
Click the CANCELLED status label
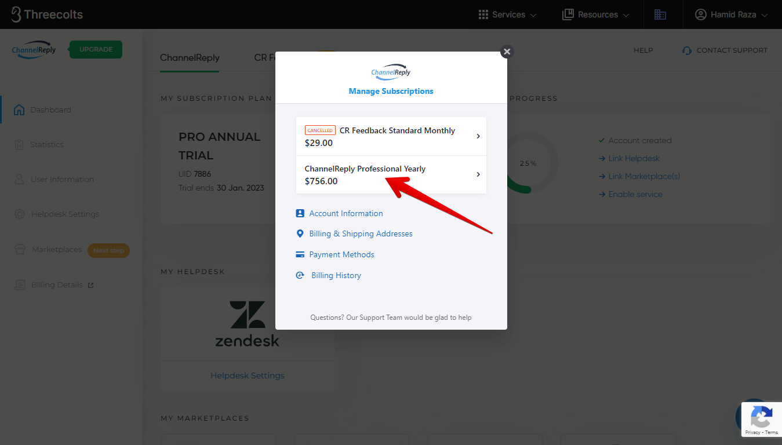tap(320, 130)
